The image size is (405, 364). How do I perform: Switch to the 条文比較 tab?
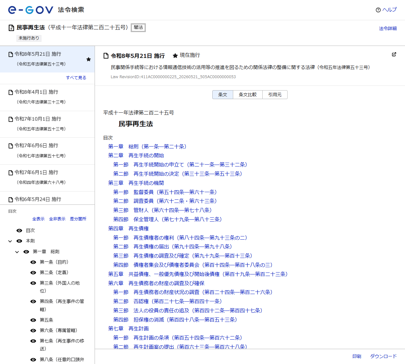click(x=248, y=95)
